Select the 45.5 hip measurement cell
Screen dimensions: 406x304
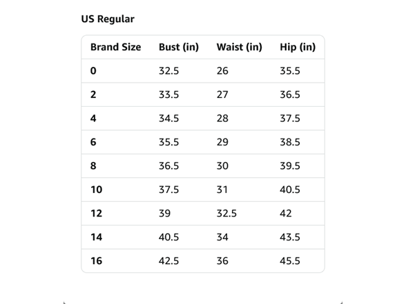click(x=290, y=261)
